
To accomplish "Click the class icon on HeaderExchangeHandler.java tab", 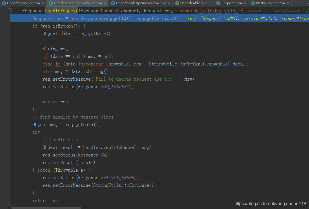I will coord(51,3).
